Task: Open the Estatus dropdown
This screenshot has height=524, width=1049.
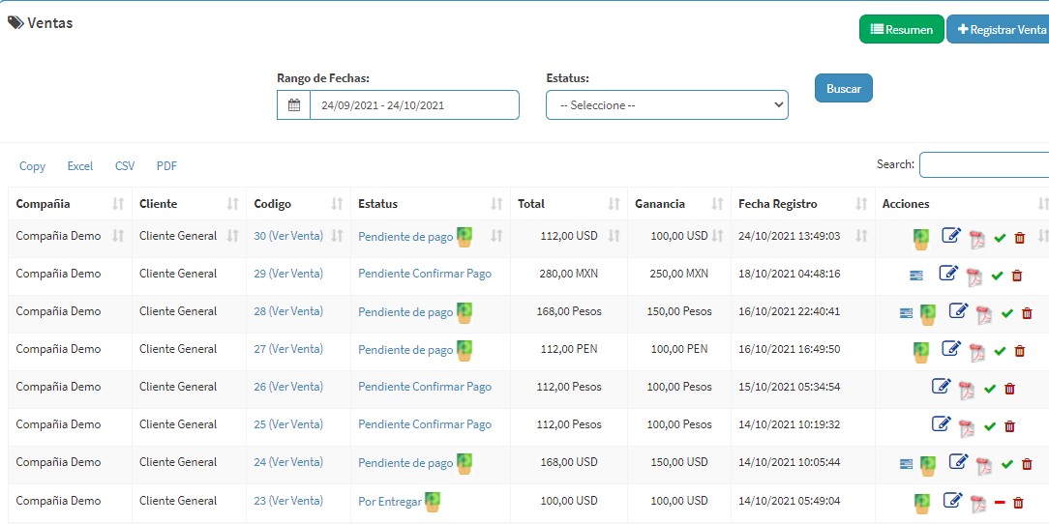Action: (667, 105)
